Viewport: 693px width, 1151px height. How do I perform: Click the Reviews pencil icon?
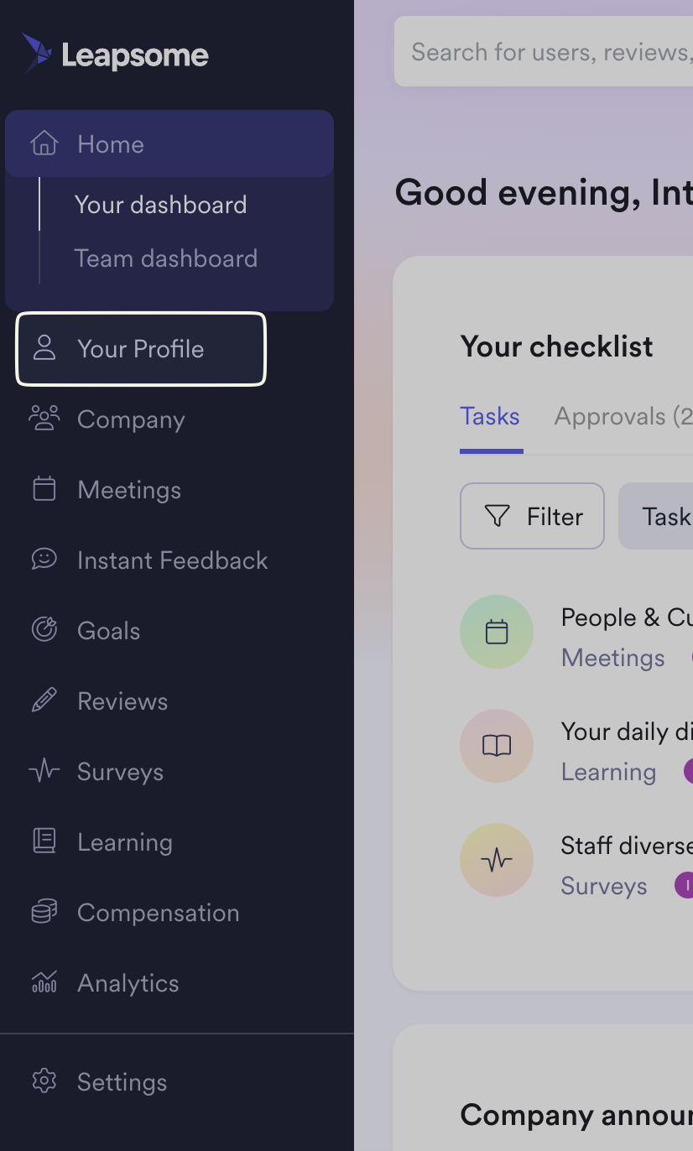44,700
